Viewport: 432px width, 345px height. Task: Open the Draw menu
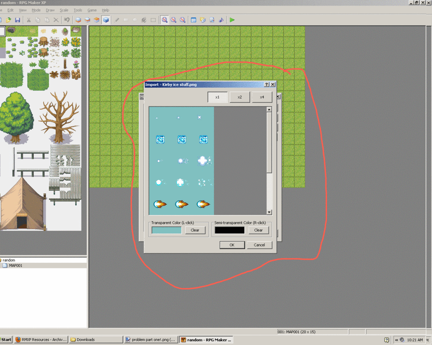click(50, 10)
